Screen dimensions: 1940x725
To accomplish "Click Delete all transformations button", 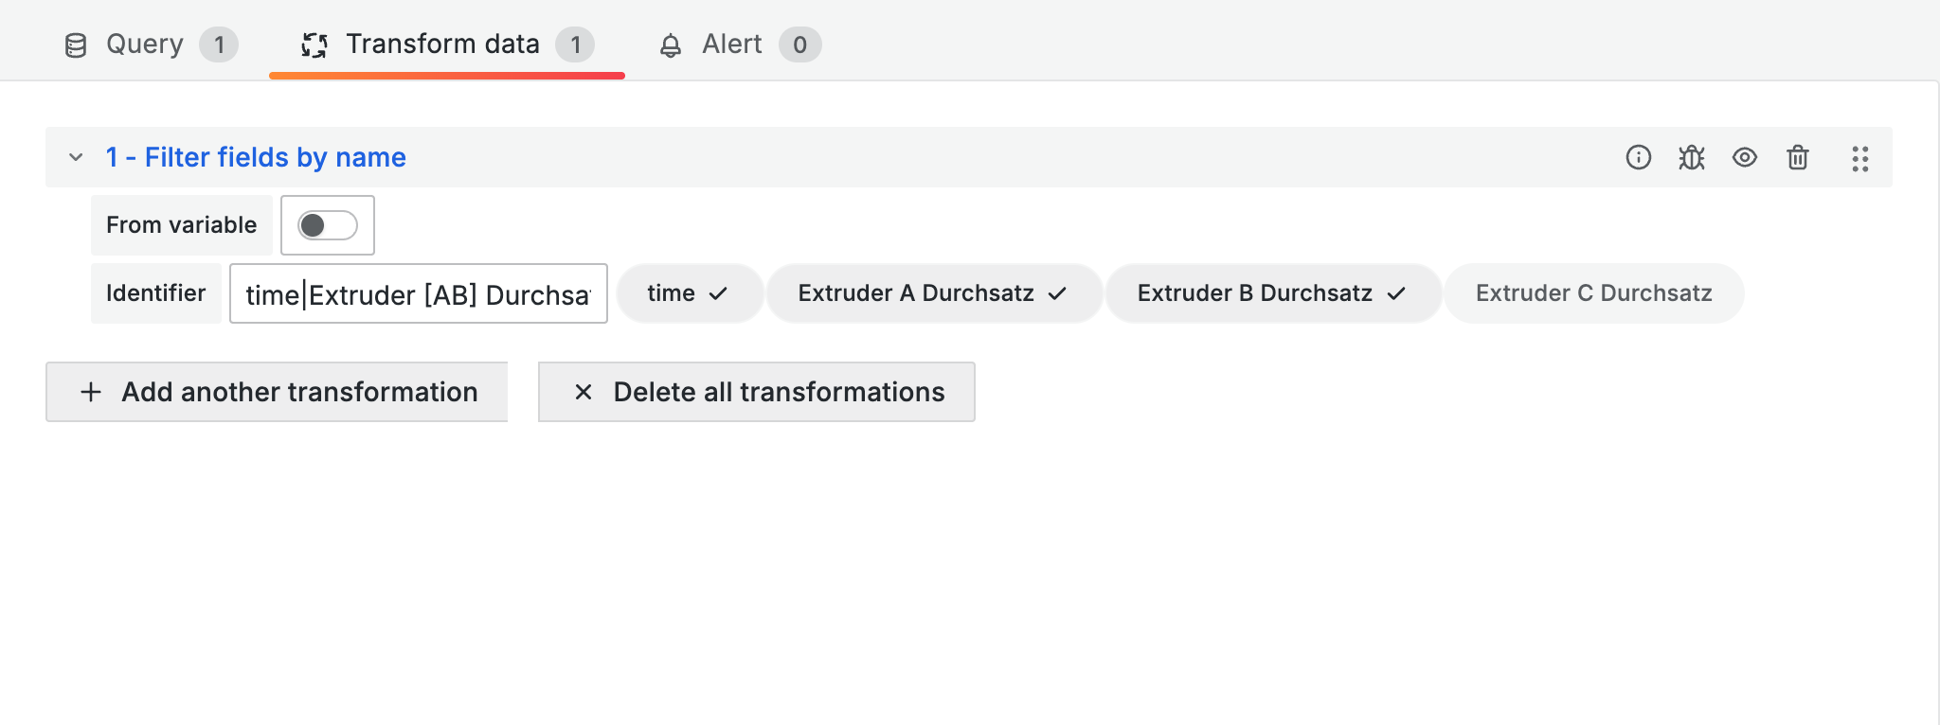I will tap(756, 392).
